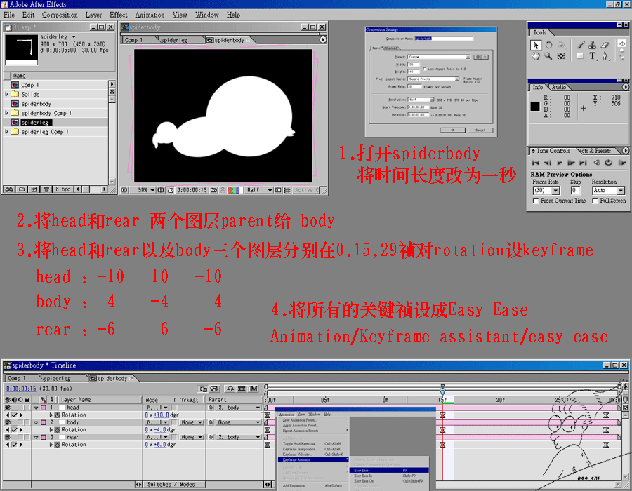The image size is (632, 491).
Task: Click the RGB channels icon in comp viewer
Action: (234, 190)
